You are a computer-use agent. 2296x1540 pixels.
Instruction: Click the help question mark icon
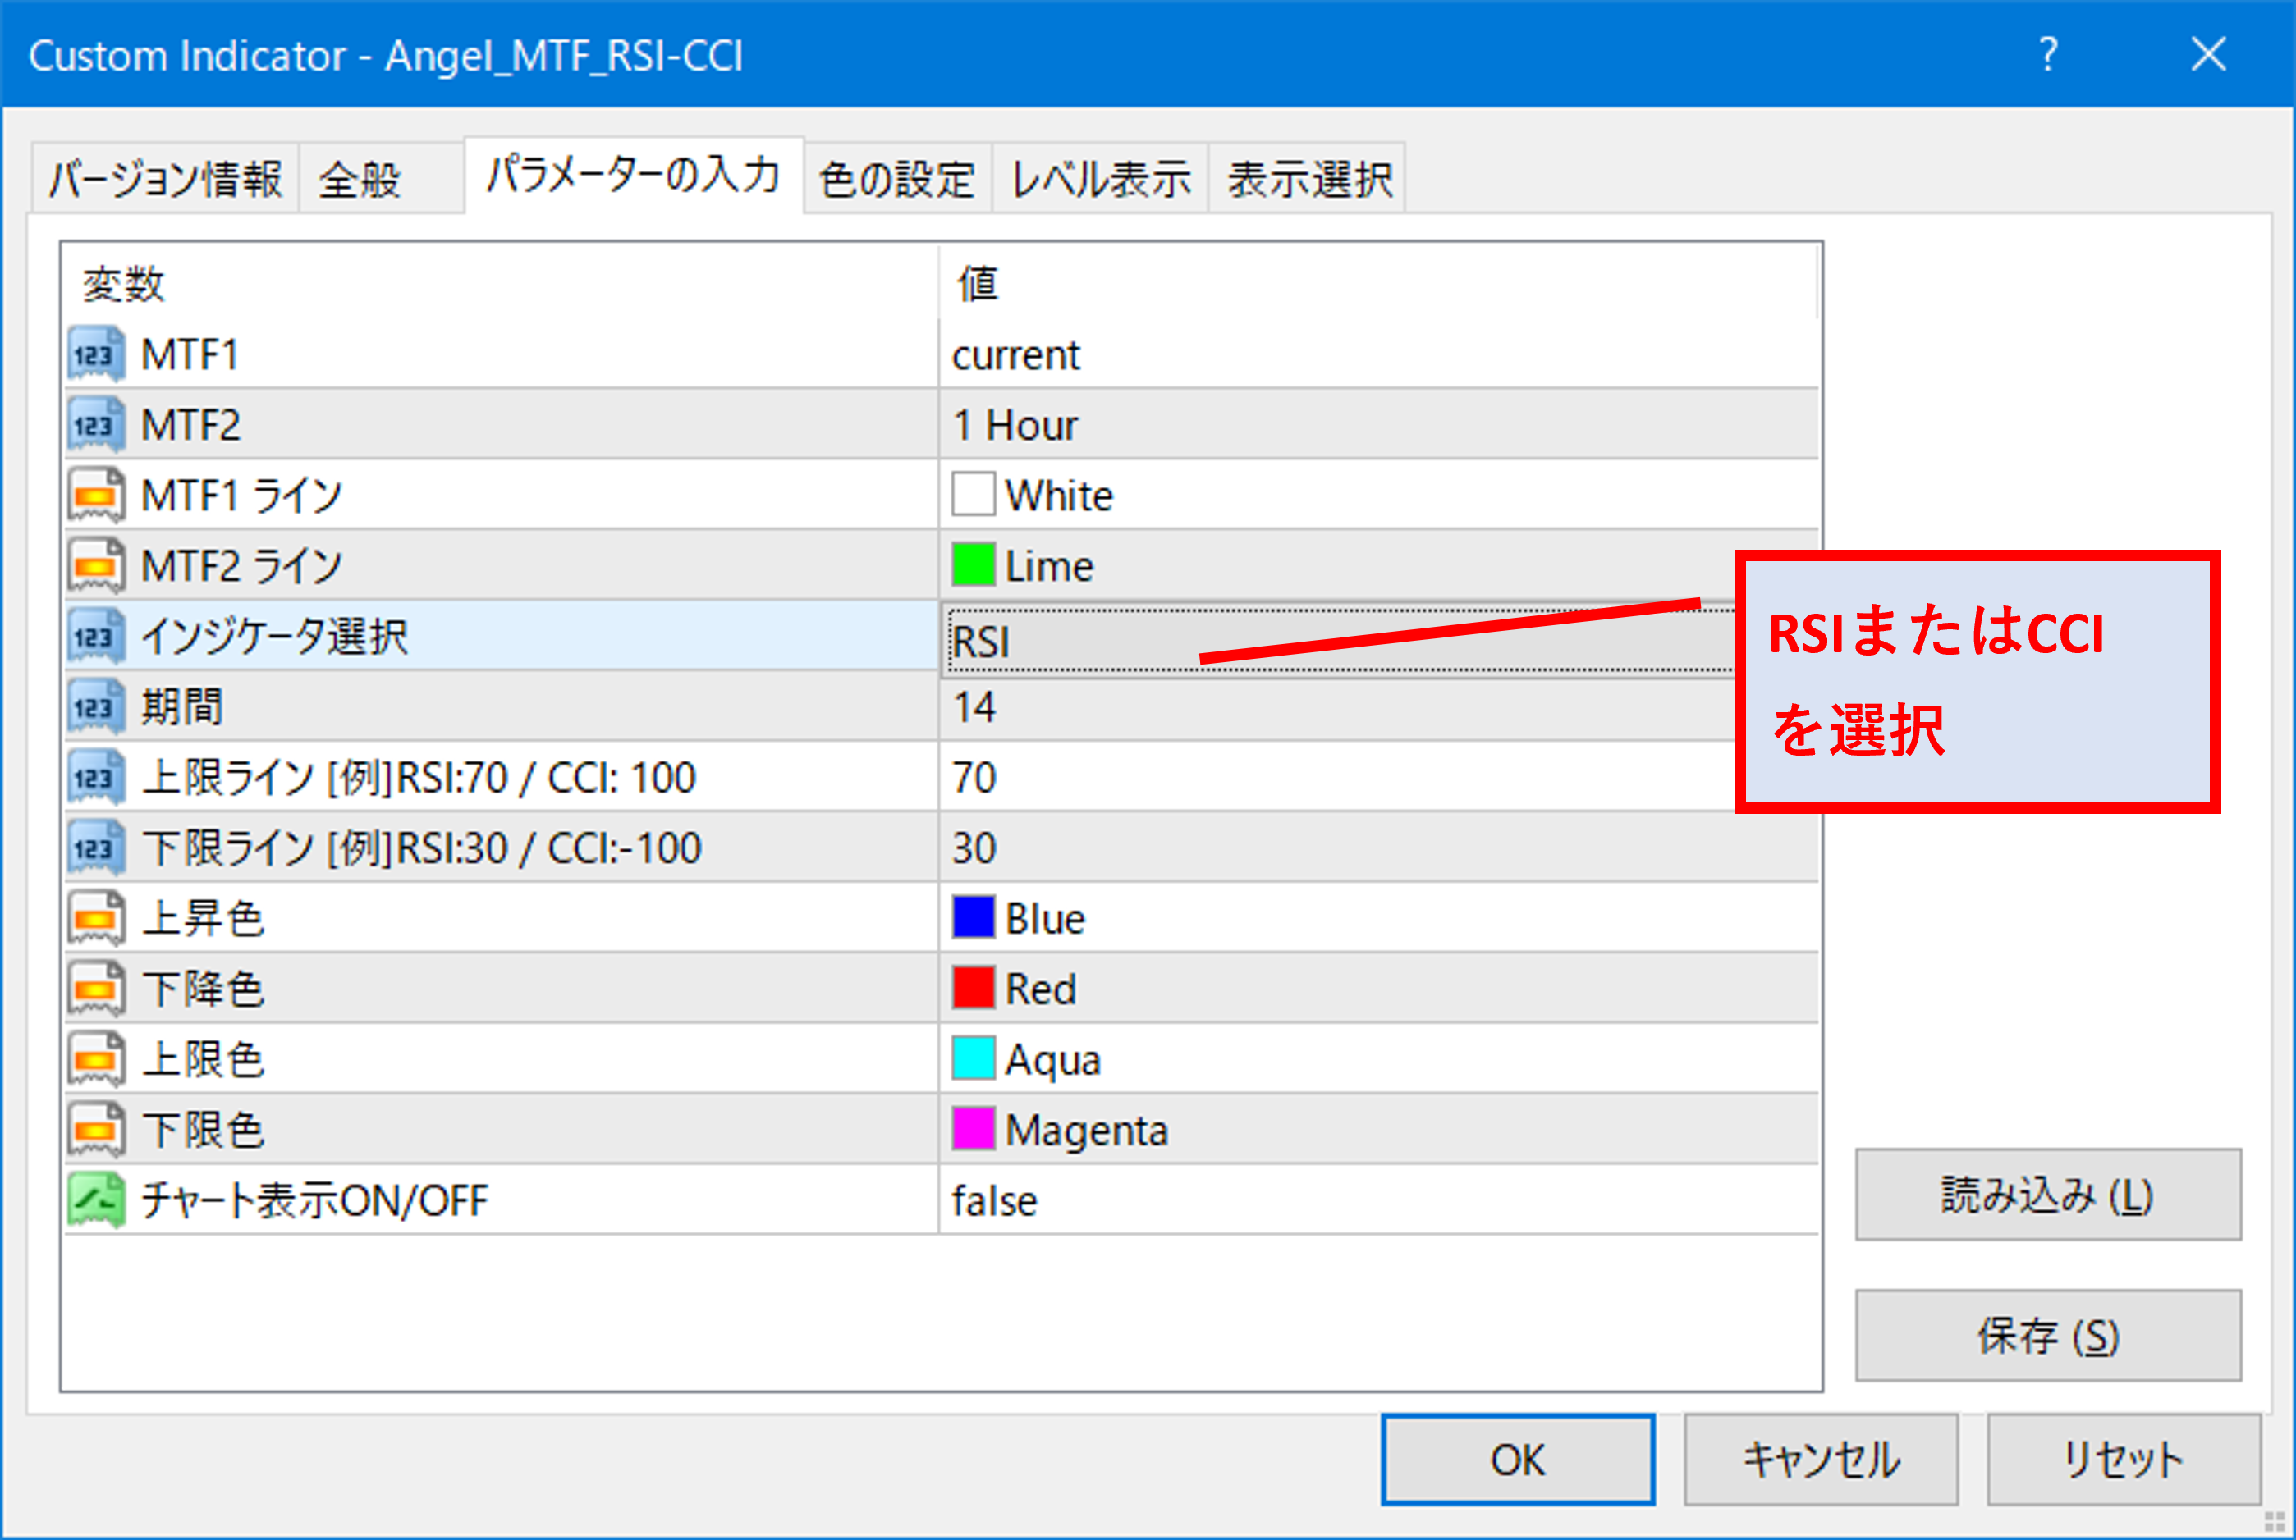coord(2048,54)
